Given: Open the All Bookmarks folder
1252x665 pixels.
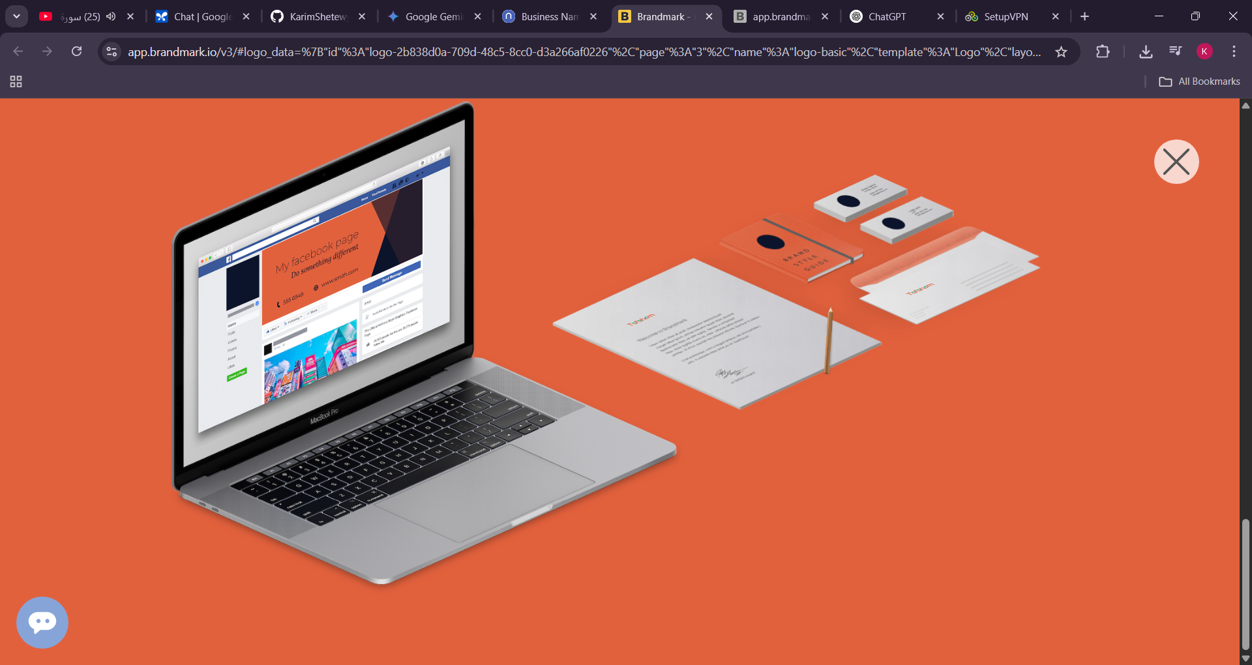Looking at the screenshot, I should point(1200,81).
